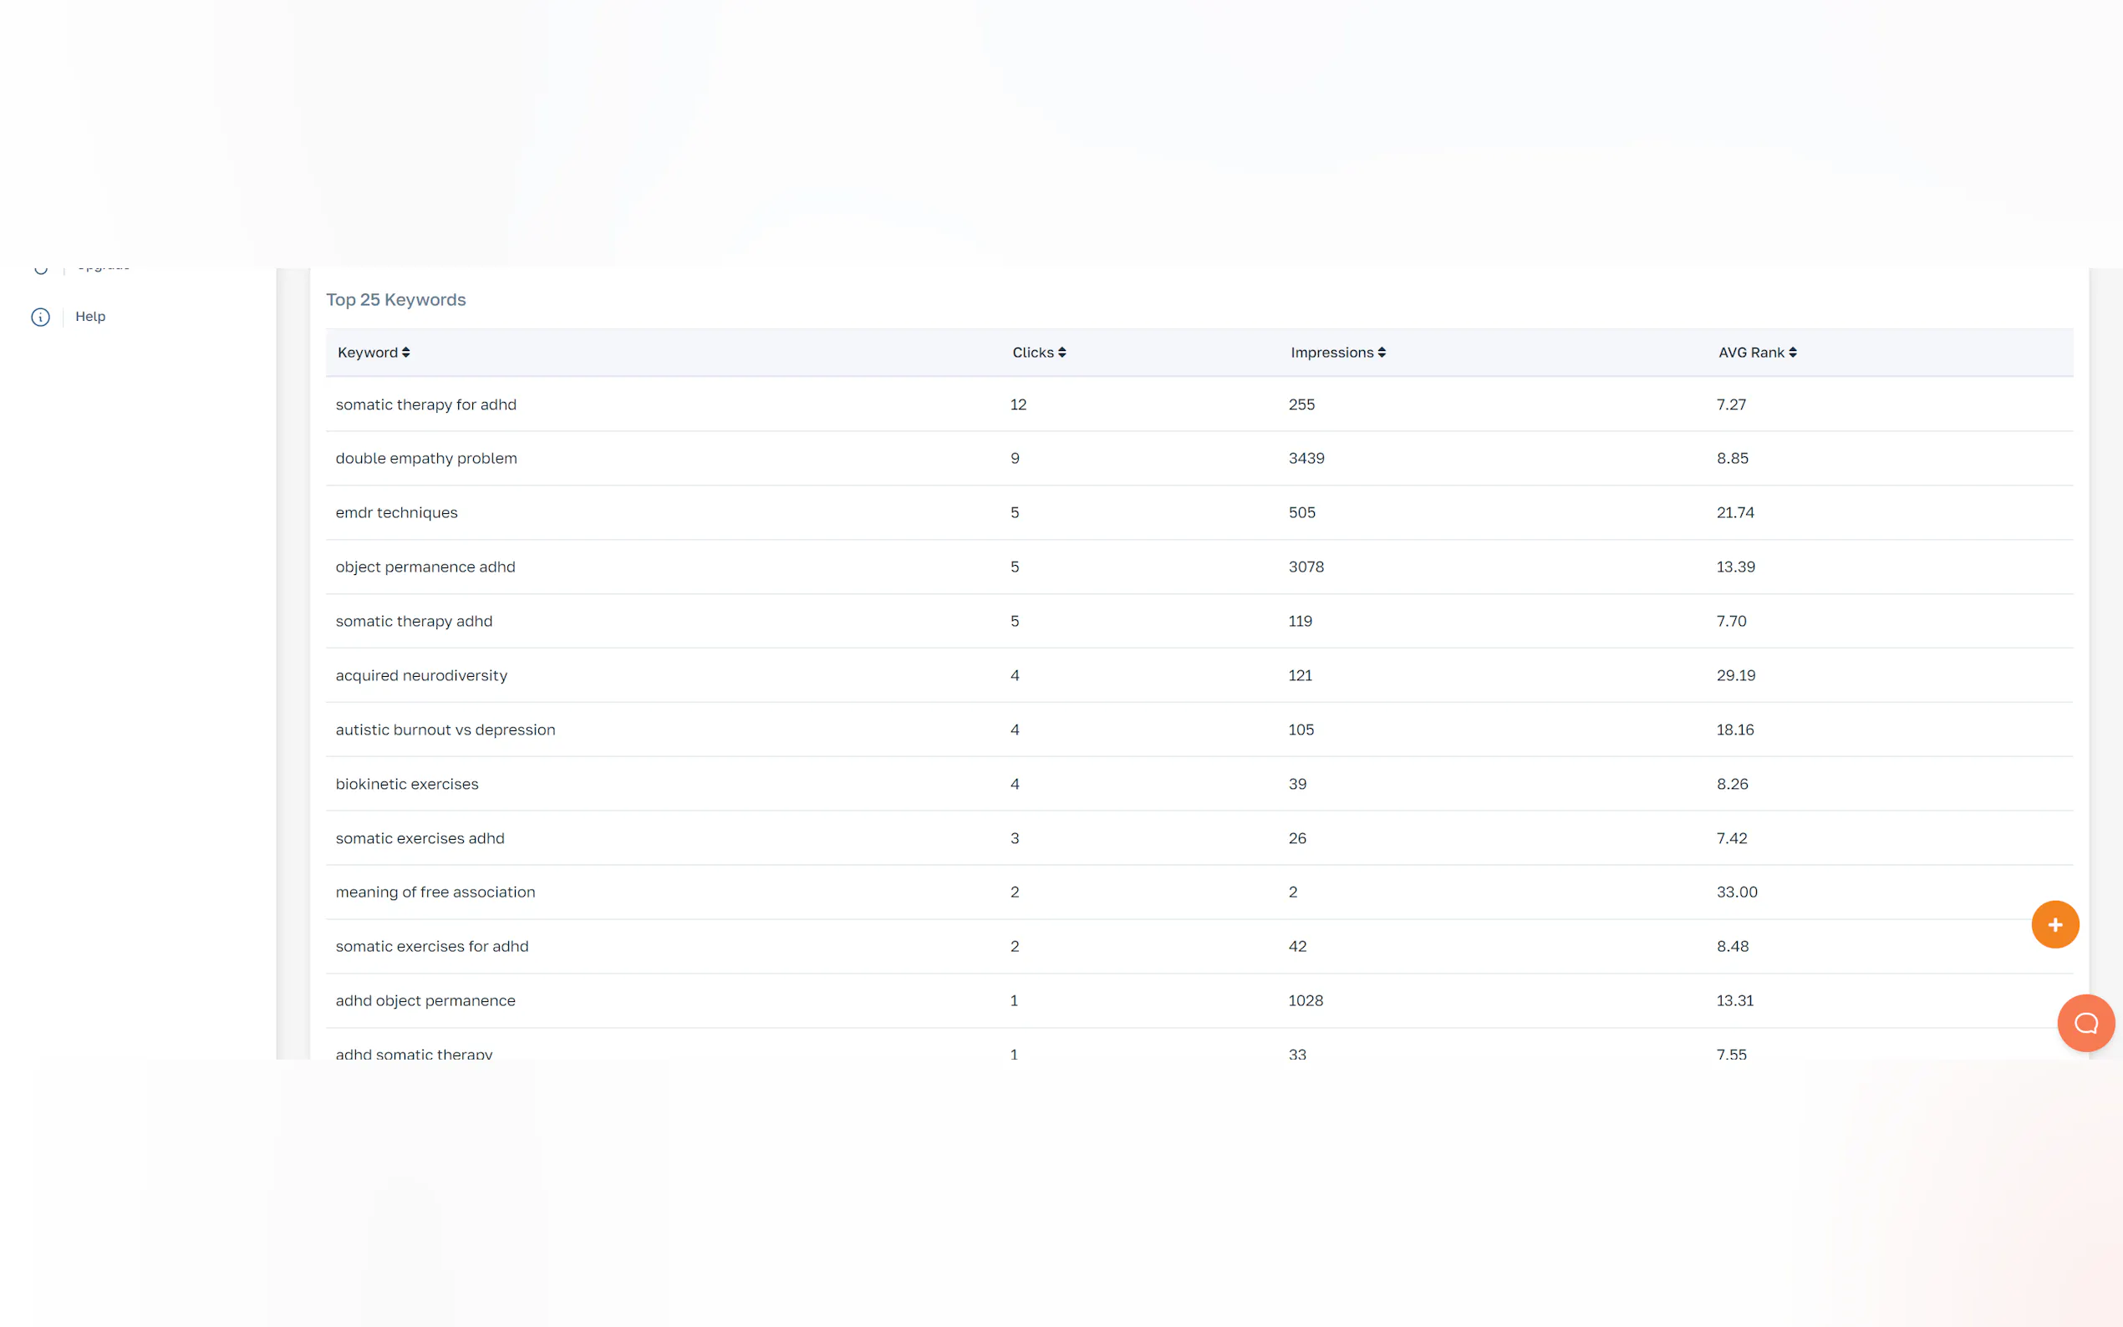Click the Impressions column header label
The image size is (2123, 1327).
tap(1331, 353)
